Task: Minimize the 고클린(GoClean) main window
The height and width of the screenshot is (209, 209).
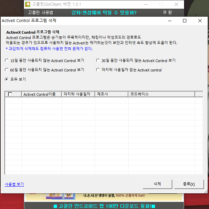Action: [146, 4]
